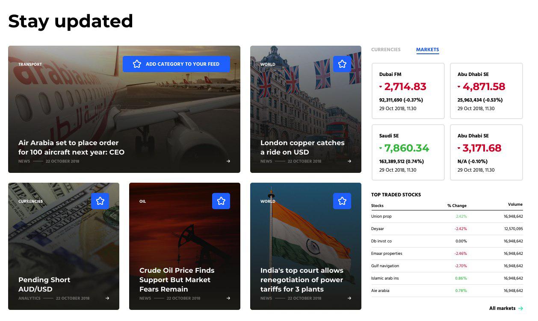Click Stocks column header
This screenshot has height=321, width=538.
pyautogui.click(x=377, y=206)
